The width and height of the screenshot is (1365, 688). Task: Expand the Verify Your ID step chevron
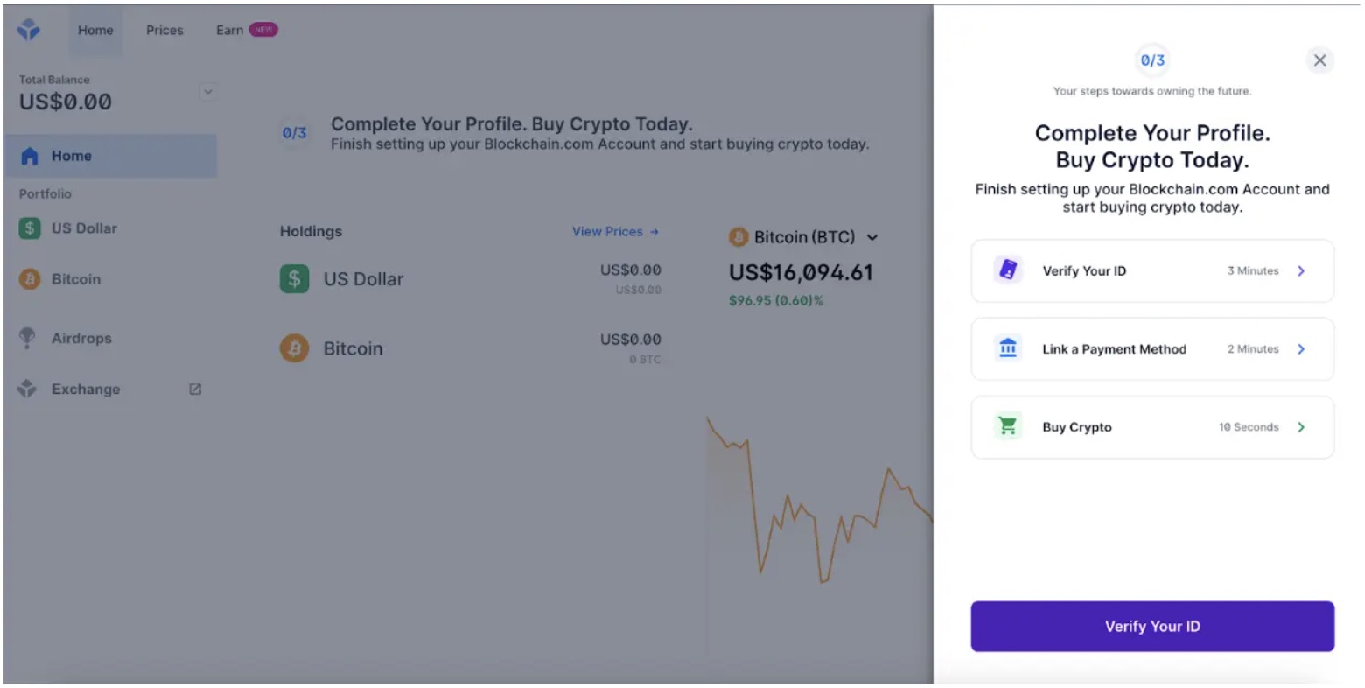point(1301,270)
